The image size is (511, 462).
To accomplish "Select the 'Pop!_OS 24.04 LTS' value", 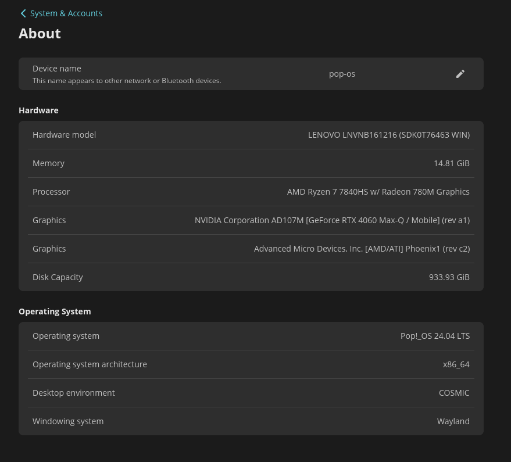I will click(x=435, y=336).
